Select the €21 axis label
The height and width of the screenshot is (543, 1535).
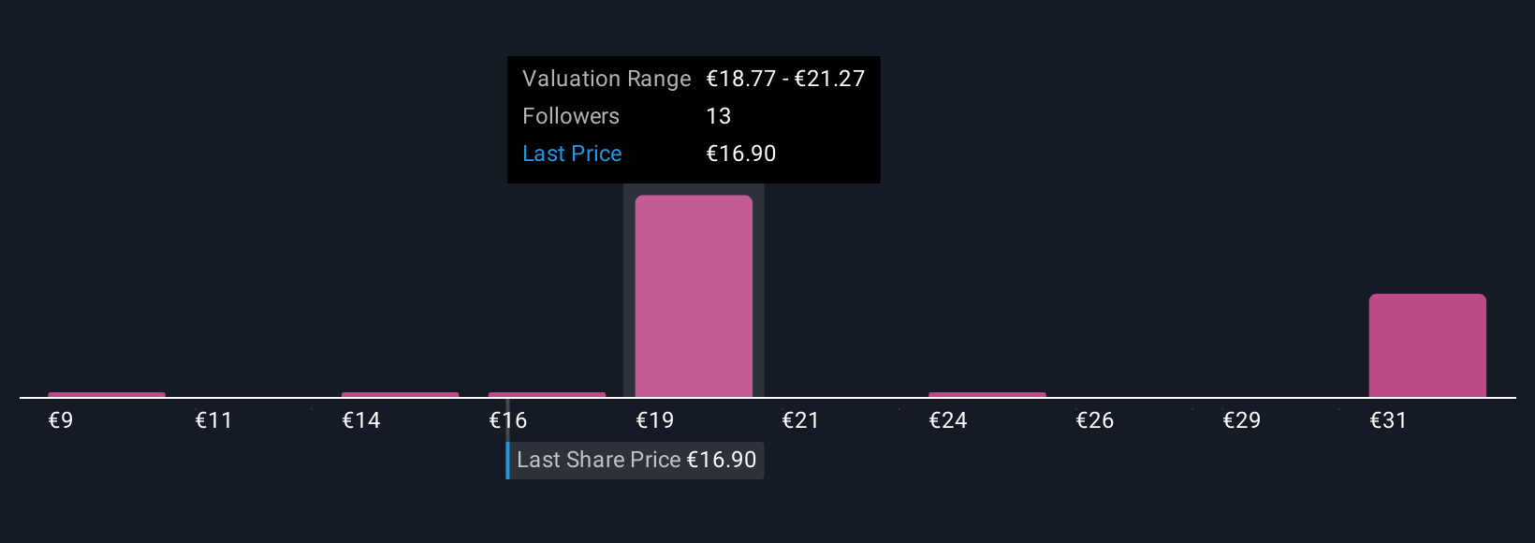pos(801,420)
